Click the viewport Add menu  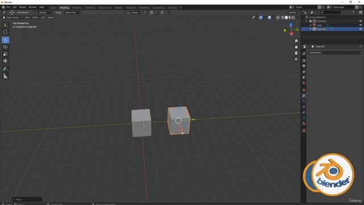pyautogui.click(x=43, y=18)
